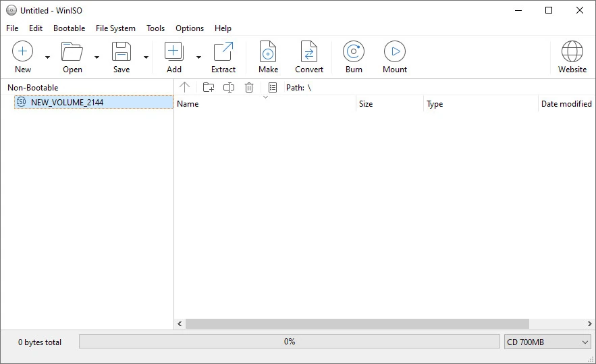Expand the arrow next to Open
Screen dimensions: 596x364
pos(97,57)
